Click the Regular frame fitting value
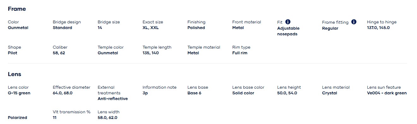Screen dimensions: 417x124 (330, 28)
